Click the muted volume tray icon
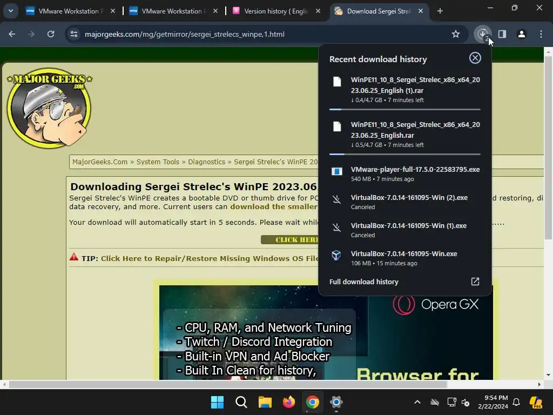This screenshot has width=553, height=415. [466, 402]
